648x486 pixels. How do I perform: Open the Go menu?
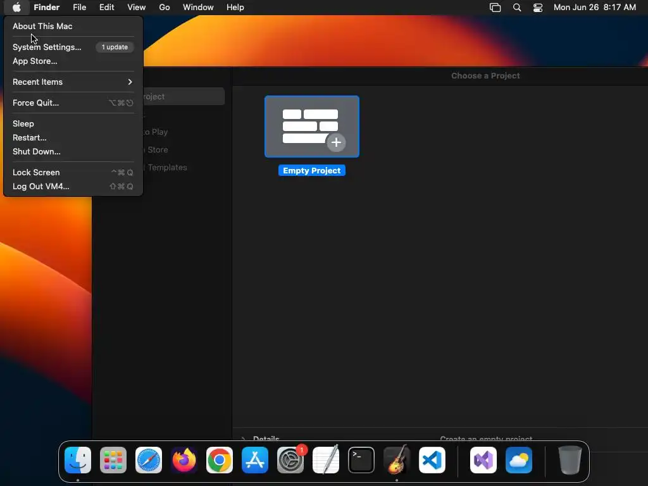(165, 8)
